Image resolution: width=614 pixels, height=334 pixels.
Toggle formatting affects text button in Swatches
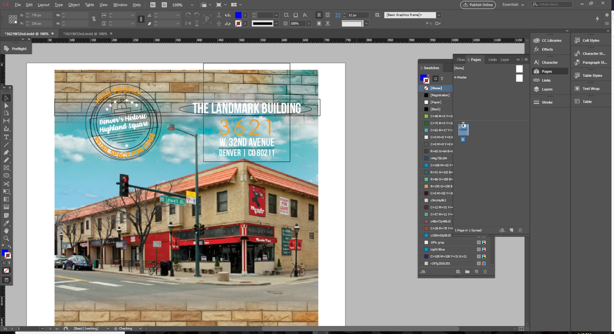coord(442,79)
